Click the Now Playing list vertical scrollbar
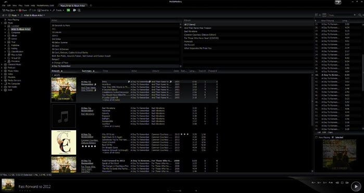364x193 pixels. point(363,72)
